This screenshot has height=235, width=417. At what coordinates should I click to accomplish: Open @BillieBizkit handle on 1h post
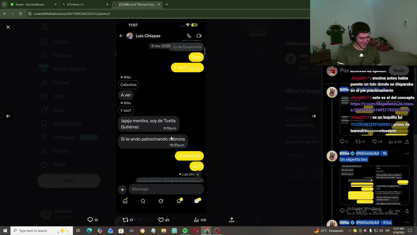click(x=367, y=153)
